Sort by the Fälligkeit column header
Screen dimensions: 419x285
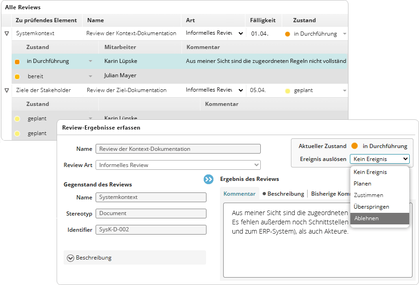point(264,20)
